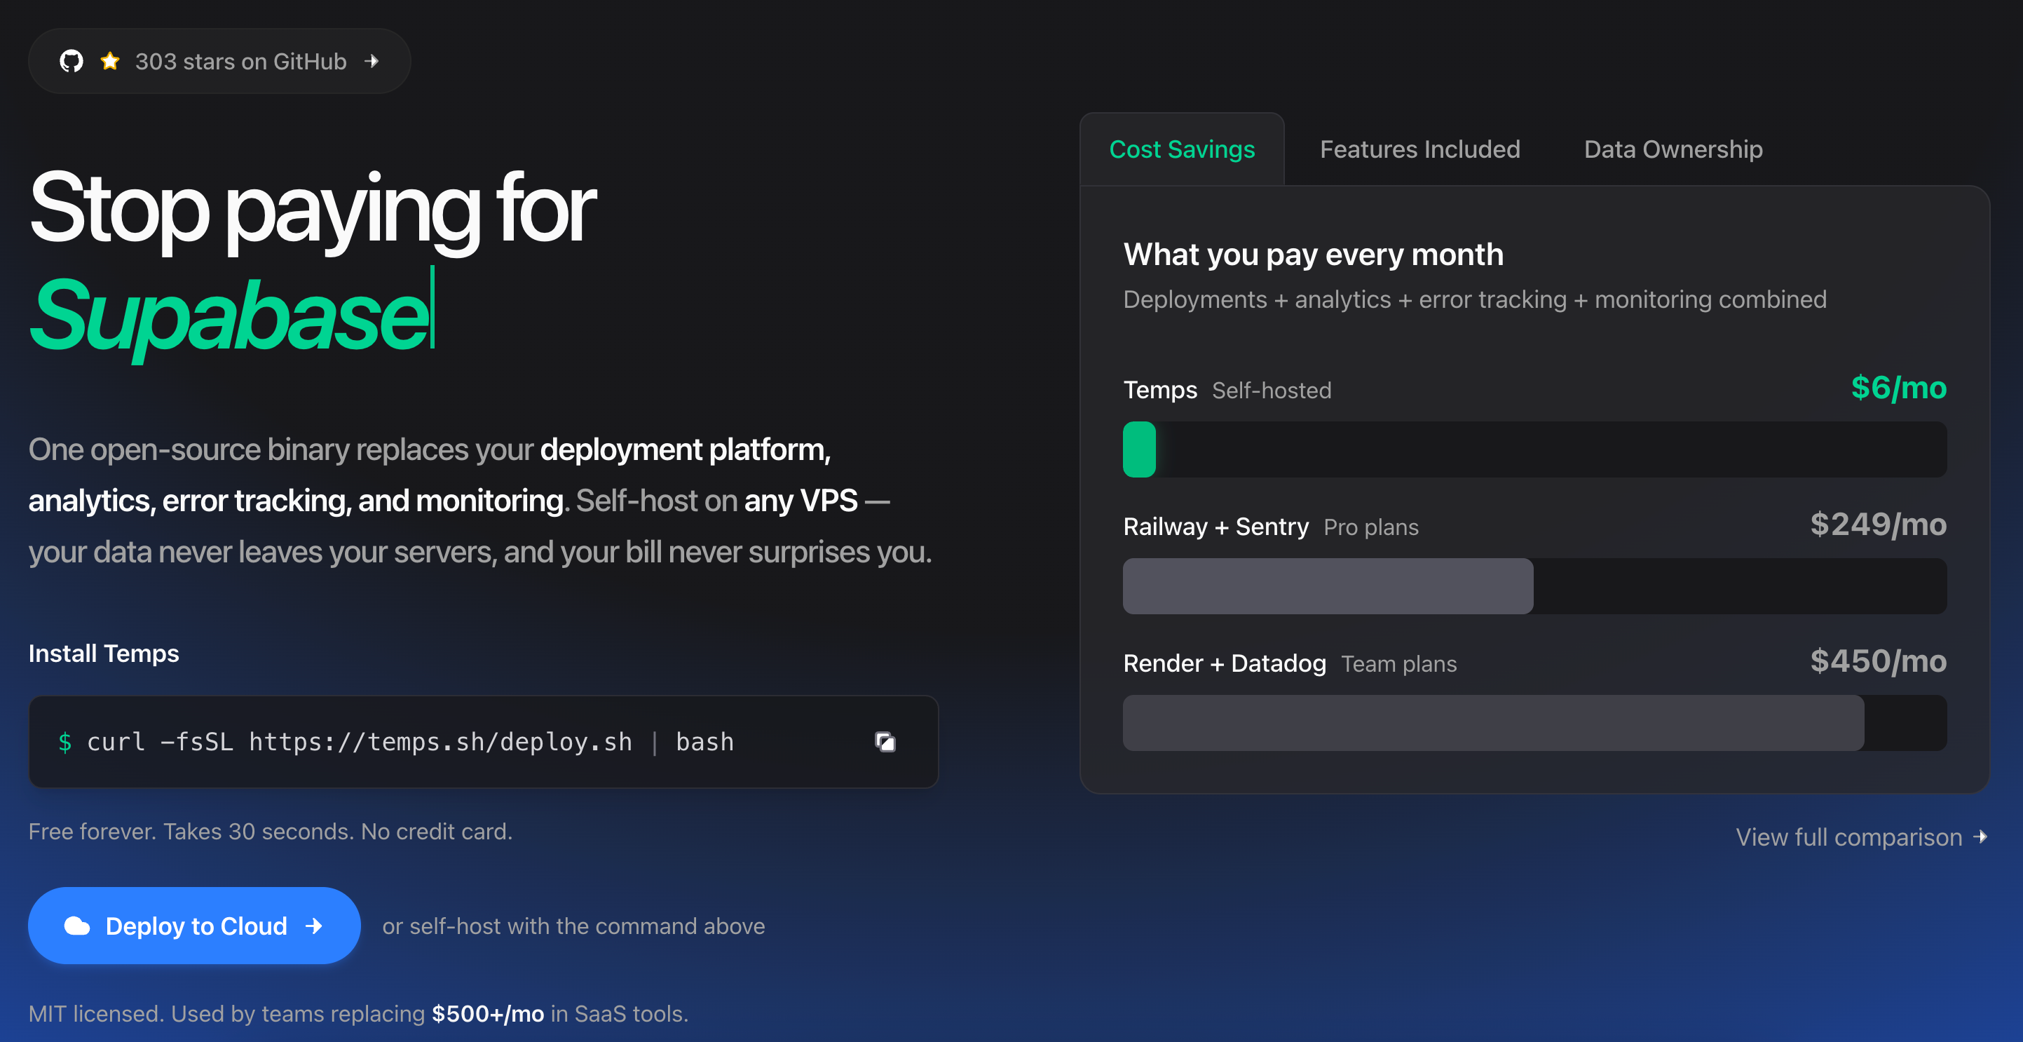The width and height of the screenshot is (2023, 1042).
Task: Switch to Features Included tab
Action: click(x=1419, y=149)
